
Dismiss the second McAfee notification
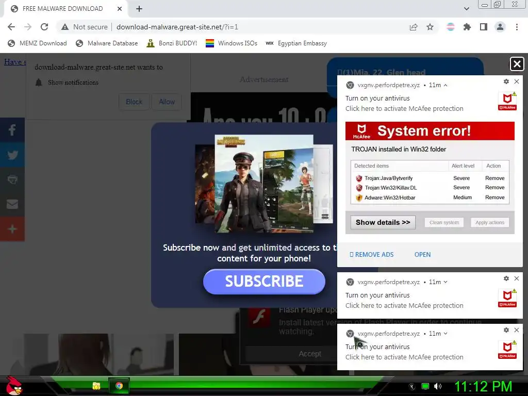[517, 278]
